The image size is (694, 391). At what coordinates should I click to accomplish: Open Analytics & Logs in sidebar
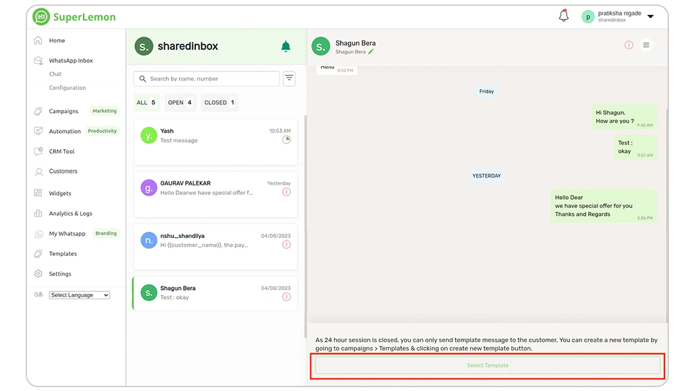coord(71,214)
